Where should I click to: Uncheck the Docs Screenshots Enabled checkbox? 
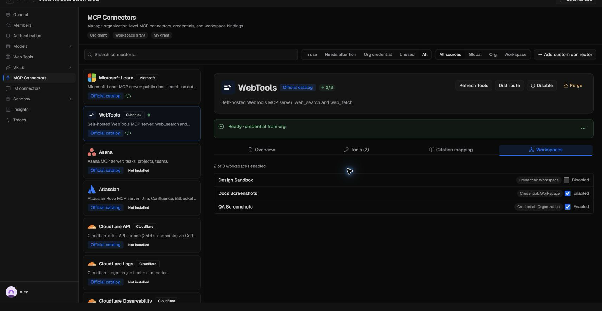568,193
